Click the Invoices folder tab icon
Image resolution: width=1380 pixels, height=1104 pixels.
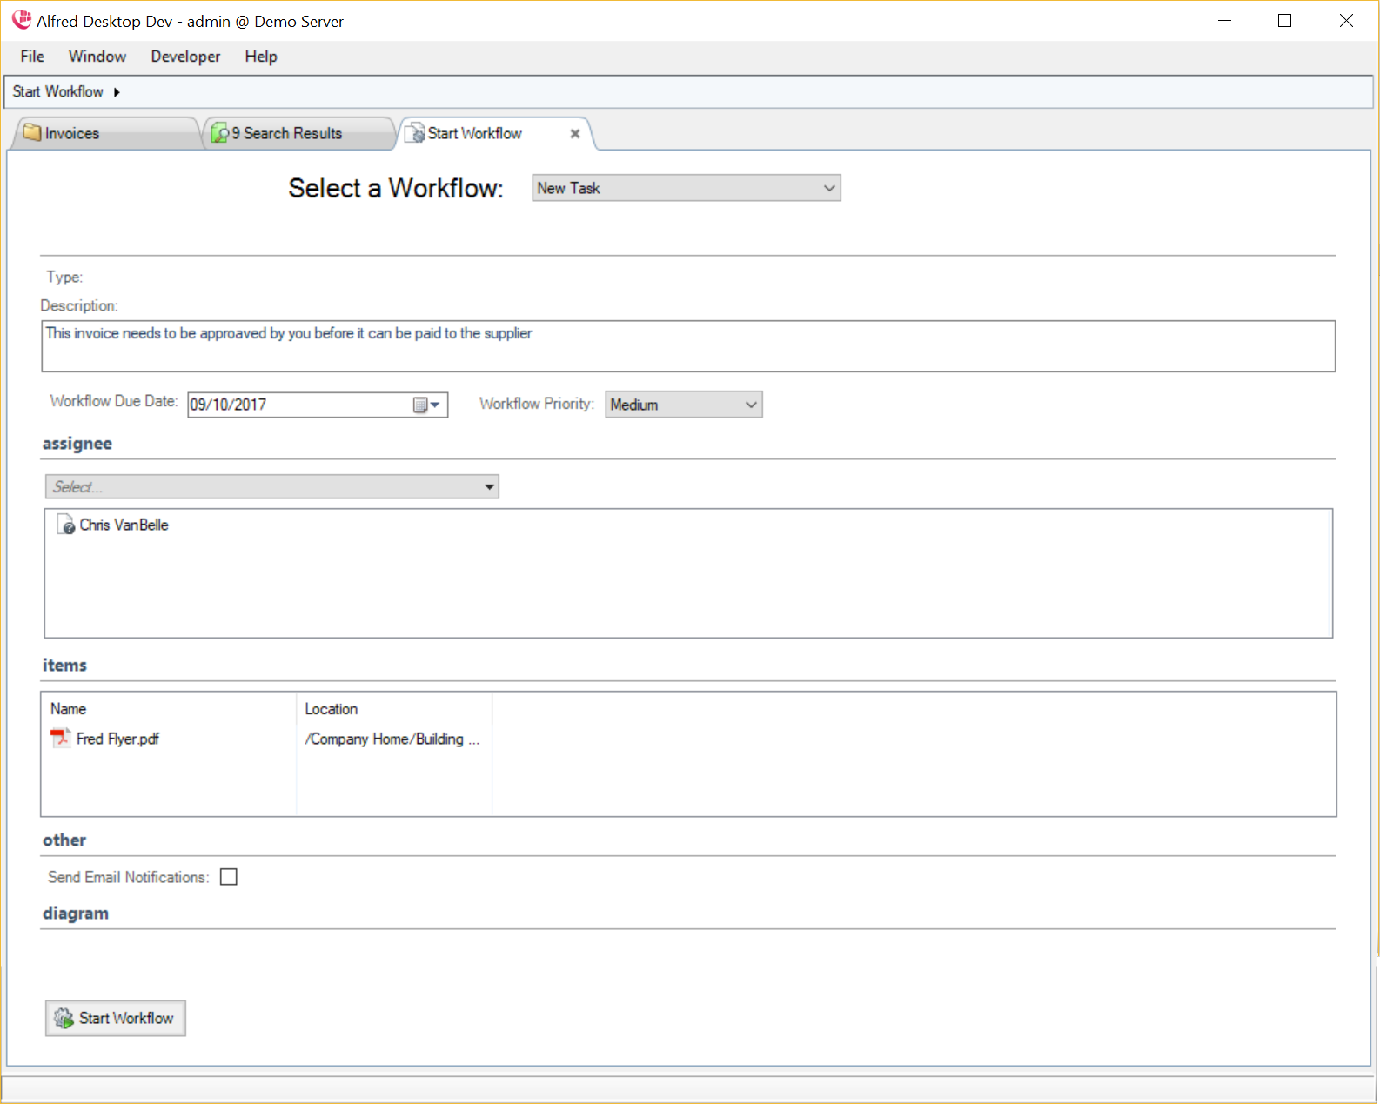click(x=32, y=133)
